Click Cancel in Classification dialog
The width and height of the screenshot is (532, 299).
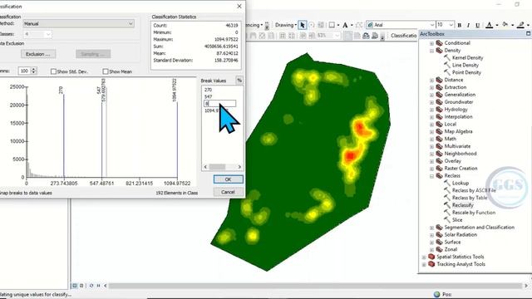pos(228,192)
